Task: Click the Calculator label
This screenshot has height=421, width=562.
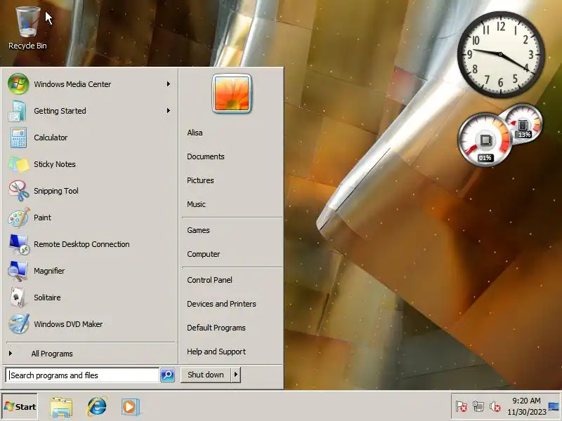Action: click(x=51, y=138)
